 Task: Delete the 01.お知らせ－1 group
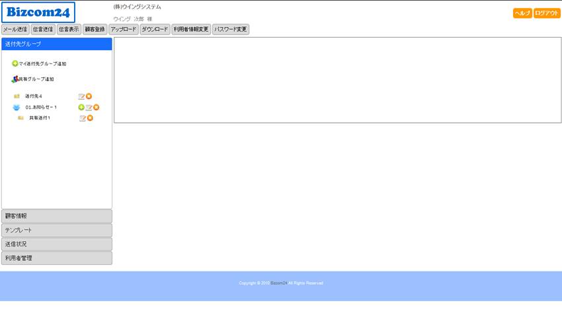[x=97, y=107]
